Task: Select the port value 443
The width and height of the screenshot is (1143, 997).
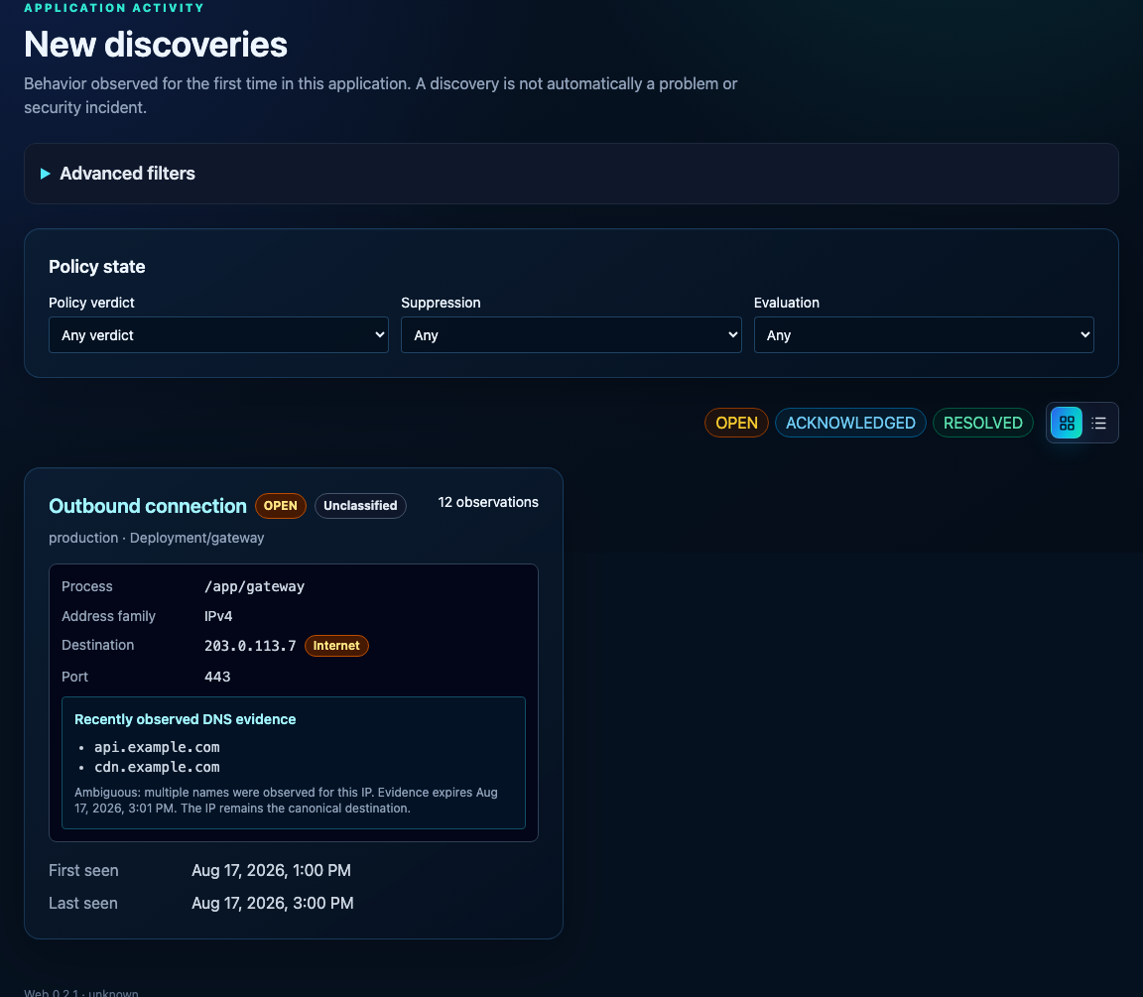Action: click(217, 677)
